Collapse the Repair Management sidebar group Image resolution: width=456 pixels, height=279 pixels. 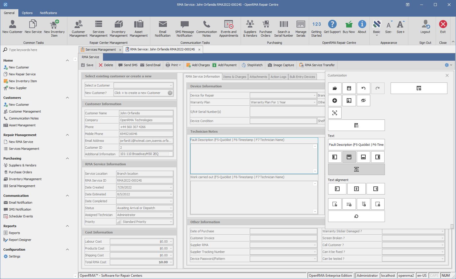tap(67, 135)
